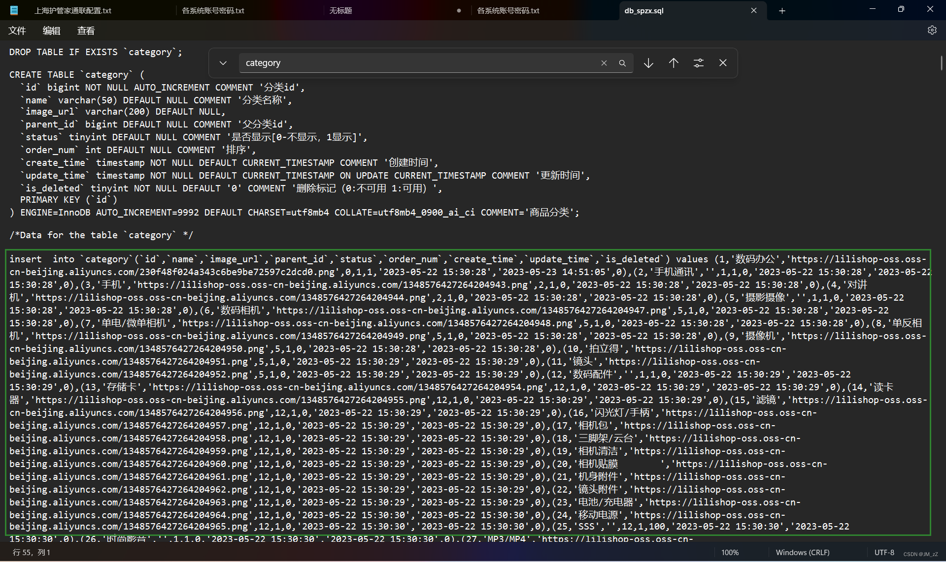Close the db_spzx.sql tab
This screenshot has height=562, width=946.
point(754,10)
